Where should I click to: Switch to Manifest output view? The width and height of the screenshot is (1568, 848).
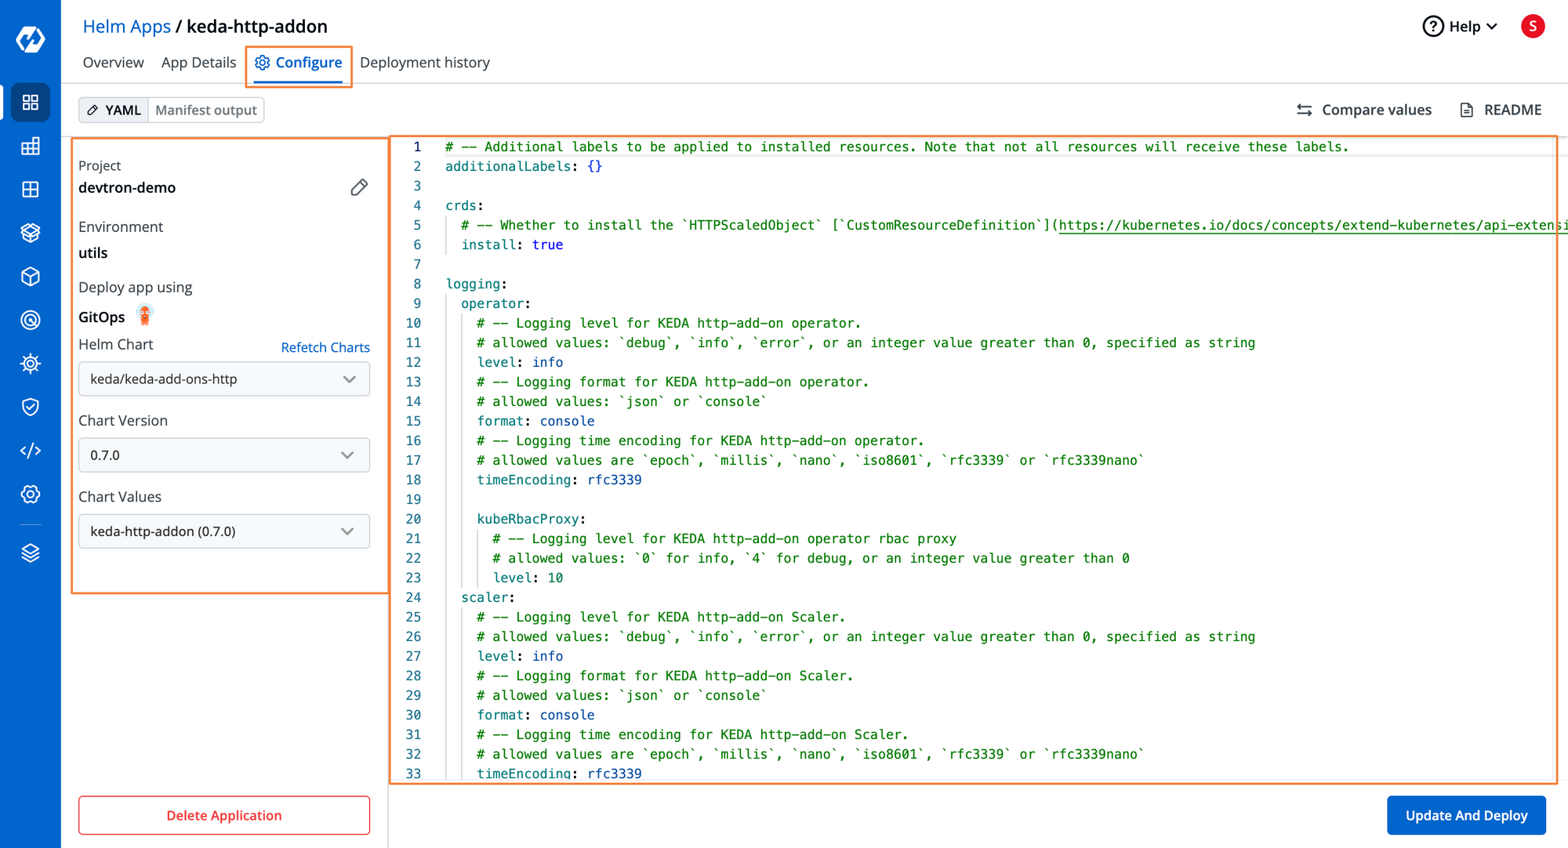[206, 111]
